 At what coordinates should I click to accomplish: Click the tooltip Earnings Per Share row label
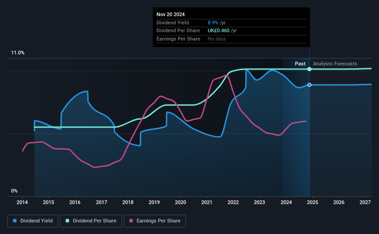pyautogui.click(x=178, y=39)
